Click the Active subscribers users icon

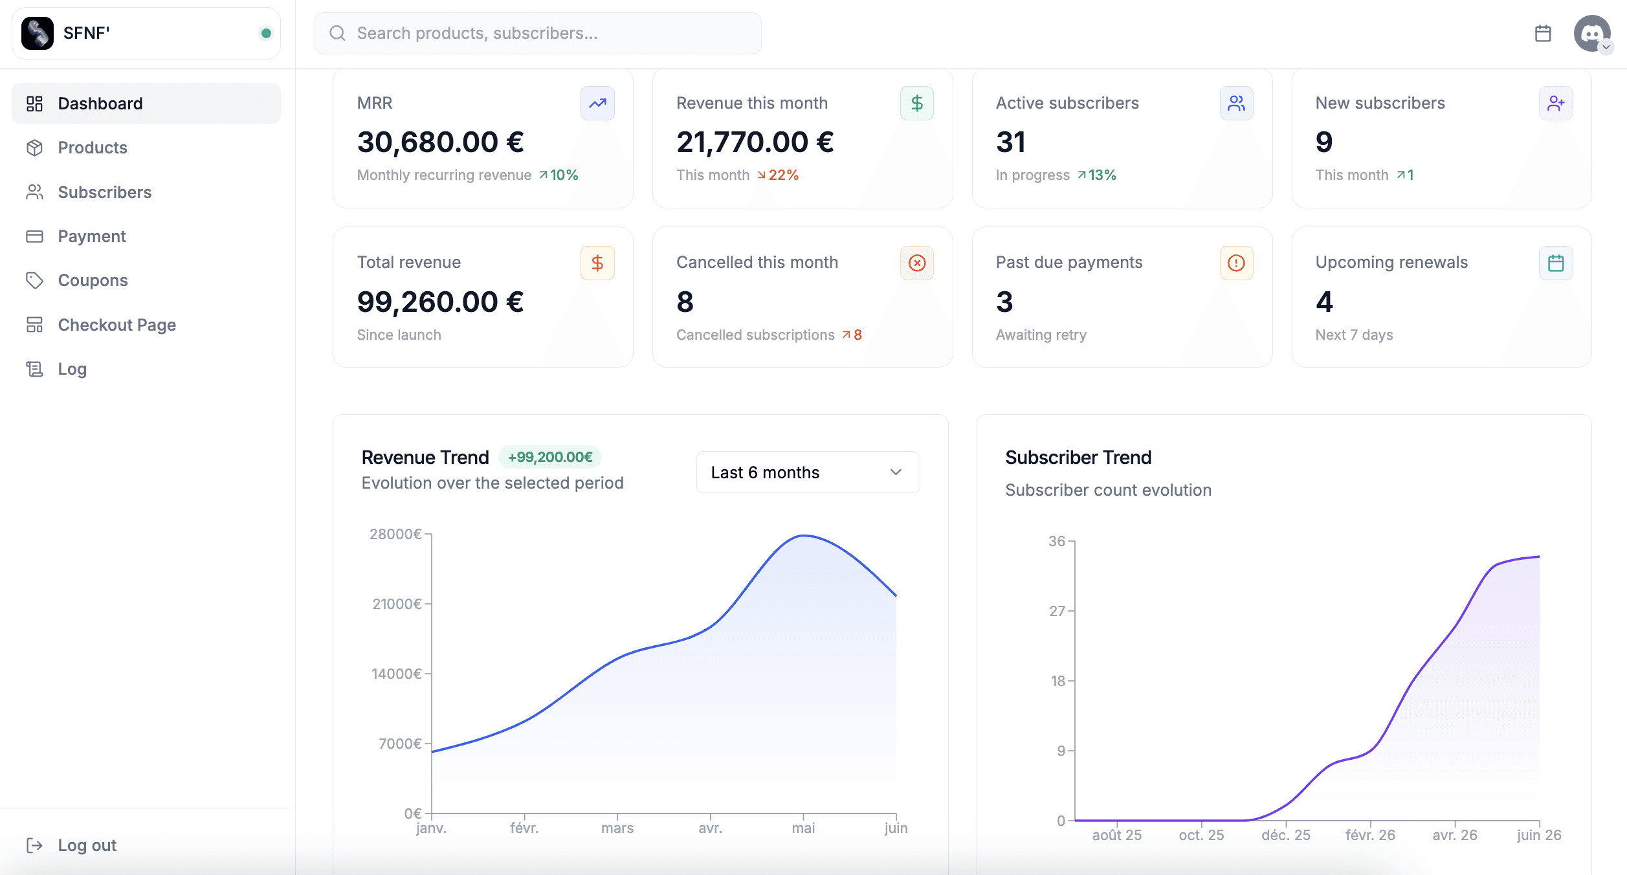[1237, 104]
